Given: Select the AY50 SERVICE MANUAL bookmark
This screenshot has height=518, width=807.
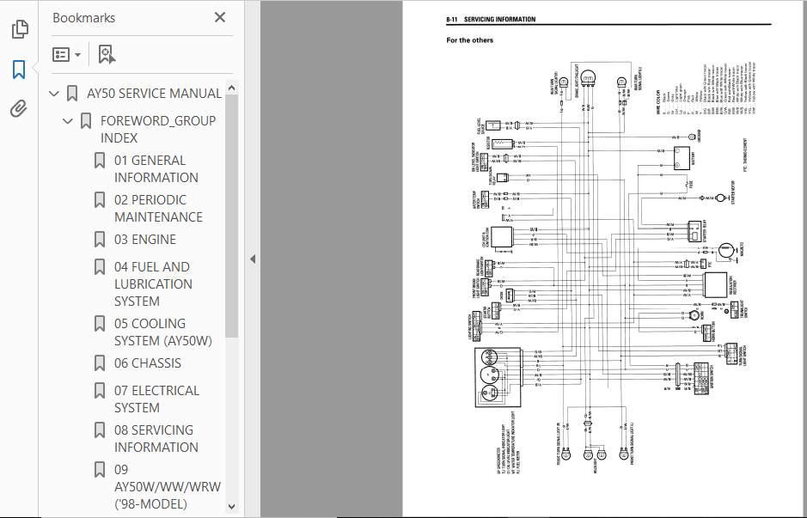Looking at the screenshot, I should (x=154, y=94).
